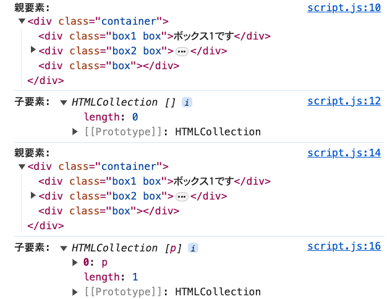Image resolution: width=390 pixels, height=299 pixels.
Task: Collapse the empty HTMLCollection [] object
Action: click(64, 102)
